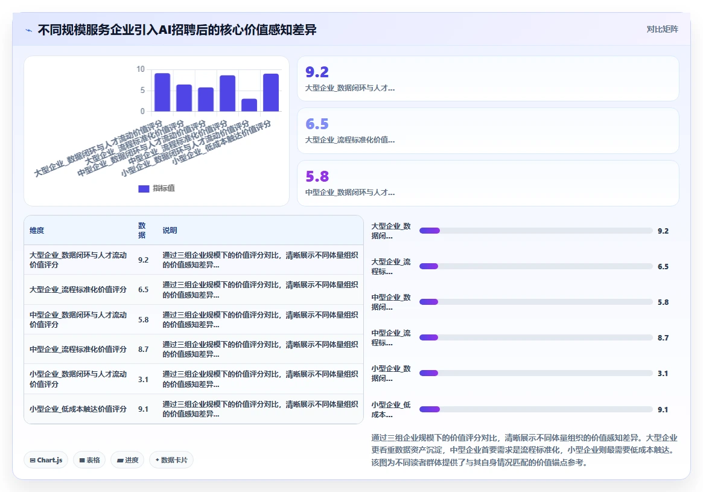
Task: Click the 3.1 value in the table
Action: (143, 380)
